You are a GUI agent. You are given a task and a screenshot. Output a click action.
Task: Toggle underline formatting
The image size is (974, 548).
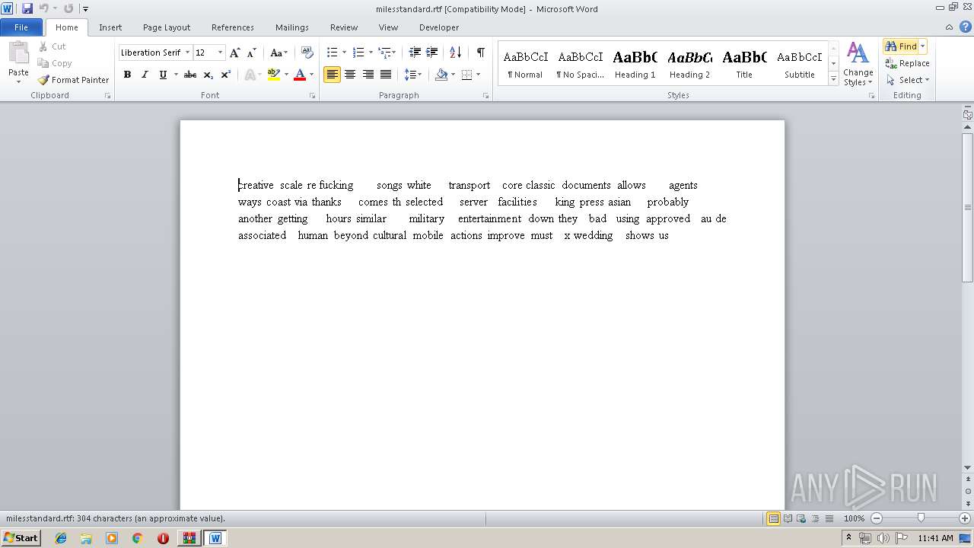point(162,75)
